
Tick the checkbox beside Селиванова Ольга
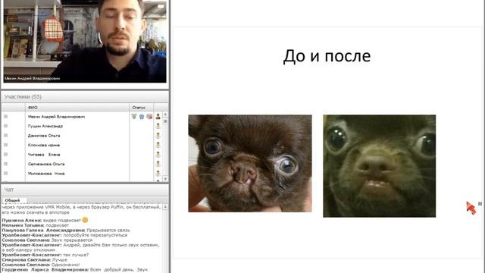(x=5, y=164)
